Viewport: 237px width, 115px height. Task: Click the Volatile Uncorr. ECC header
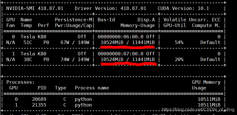click(x=192, y=20)
